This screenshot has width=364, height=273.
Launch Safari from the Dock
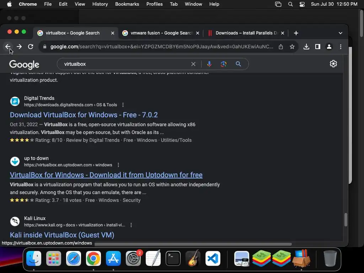(x=74, y=258)
